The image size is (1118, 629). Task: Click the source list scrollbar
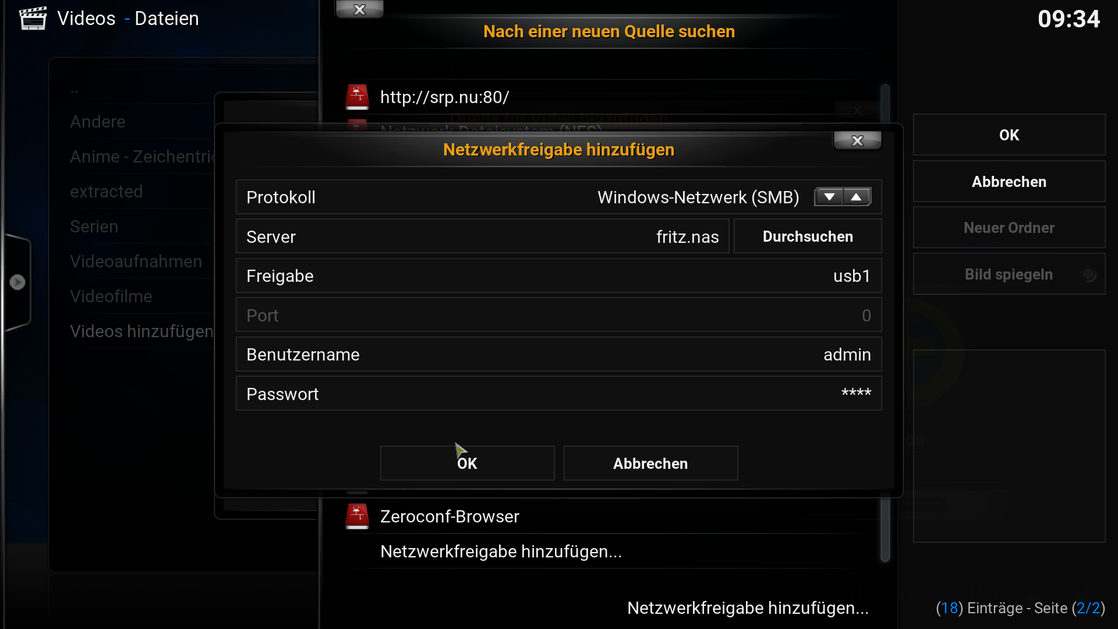click(x=885, y=323)
